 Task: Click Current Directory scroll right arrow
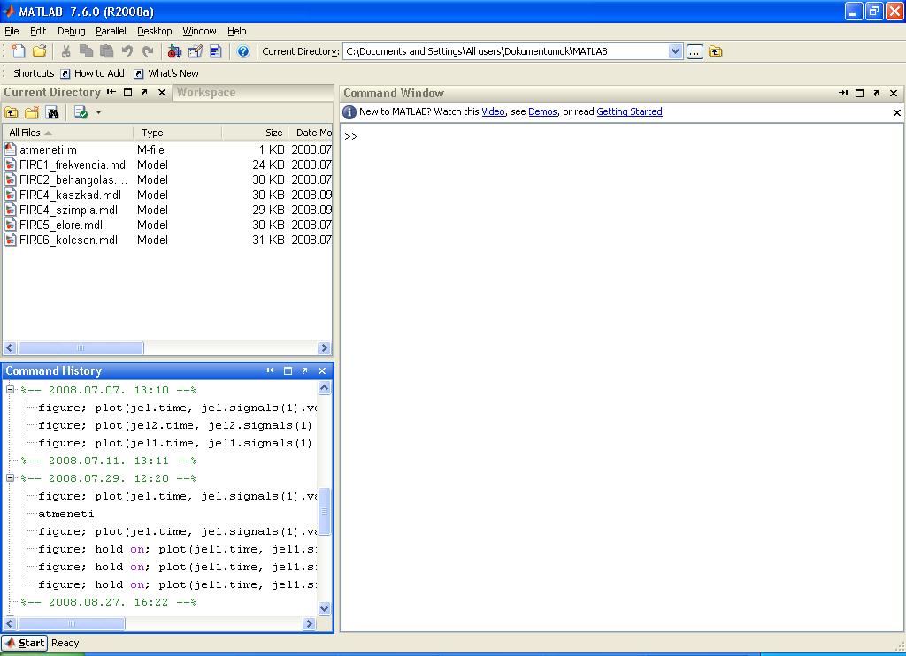324,347
